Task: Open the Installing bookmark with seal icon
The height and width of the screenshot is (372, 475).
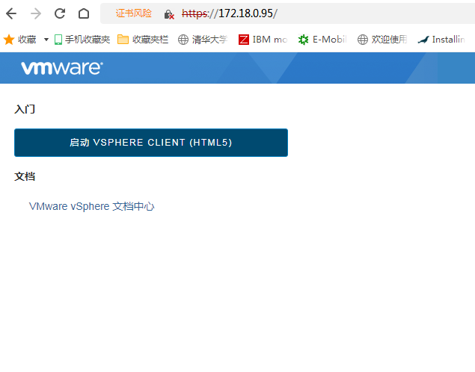Action: [441, 40]
